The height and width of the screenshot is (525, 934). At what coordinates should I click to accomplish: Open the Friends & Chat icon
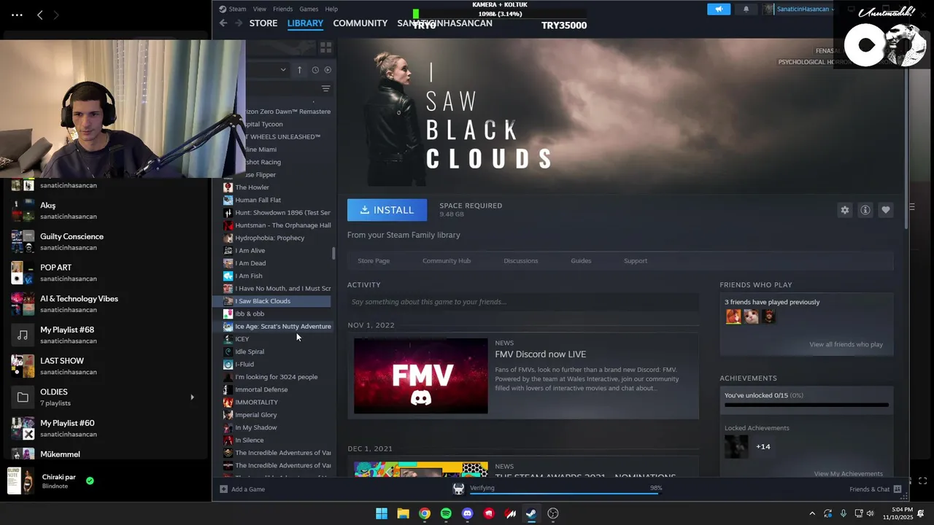click(898, 489)
